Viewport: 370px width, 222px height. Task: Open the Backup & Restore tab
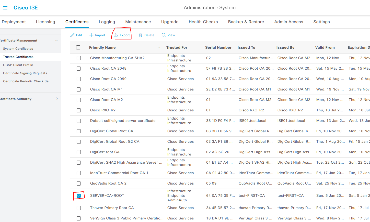tap(246, 22)
